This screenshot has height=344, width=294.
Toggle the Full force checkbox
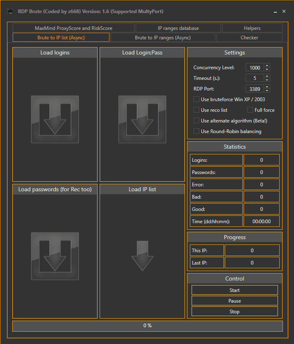(x=250, y=110)
